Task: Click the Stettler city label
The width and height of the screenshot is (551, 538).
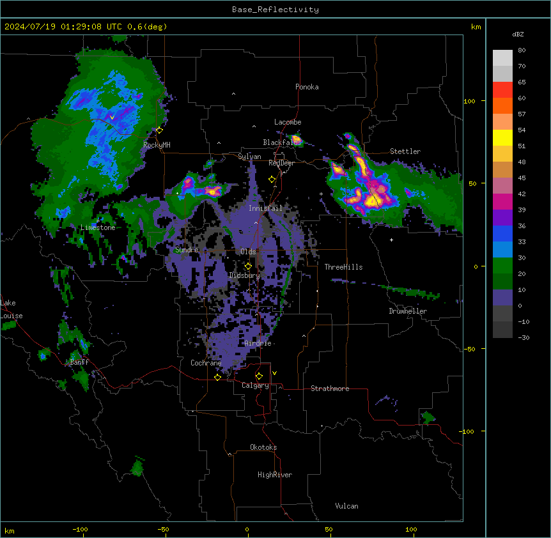Action: [405, 151]
